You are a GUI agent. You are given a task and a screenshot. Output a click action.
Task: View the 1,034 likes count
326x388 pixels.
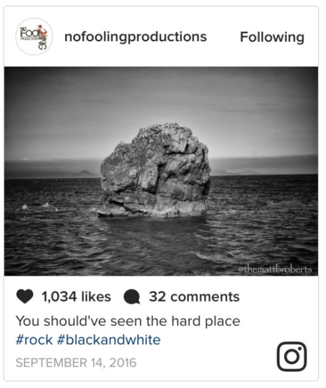pyautogui.click(x=76, y=297)
